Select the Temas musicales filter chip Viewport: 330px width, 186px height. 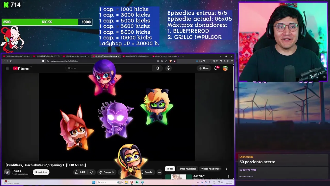tap(187, 169)
